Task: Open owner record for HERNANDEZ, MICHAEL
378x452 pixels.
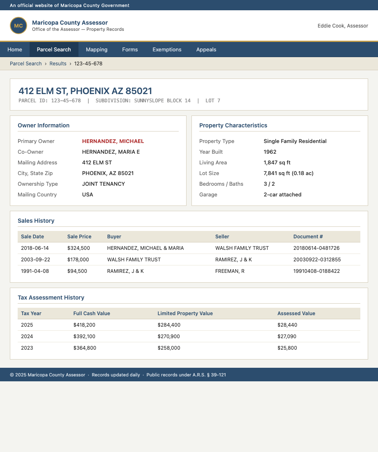Action: (113, 141)
